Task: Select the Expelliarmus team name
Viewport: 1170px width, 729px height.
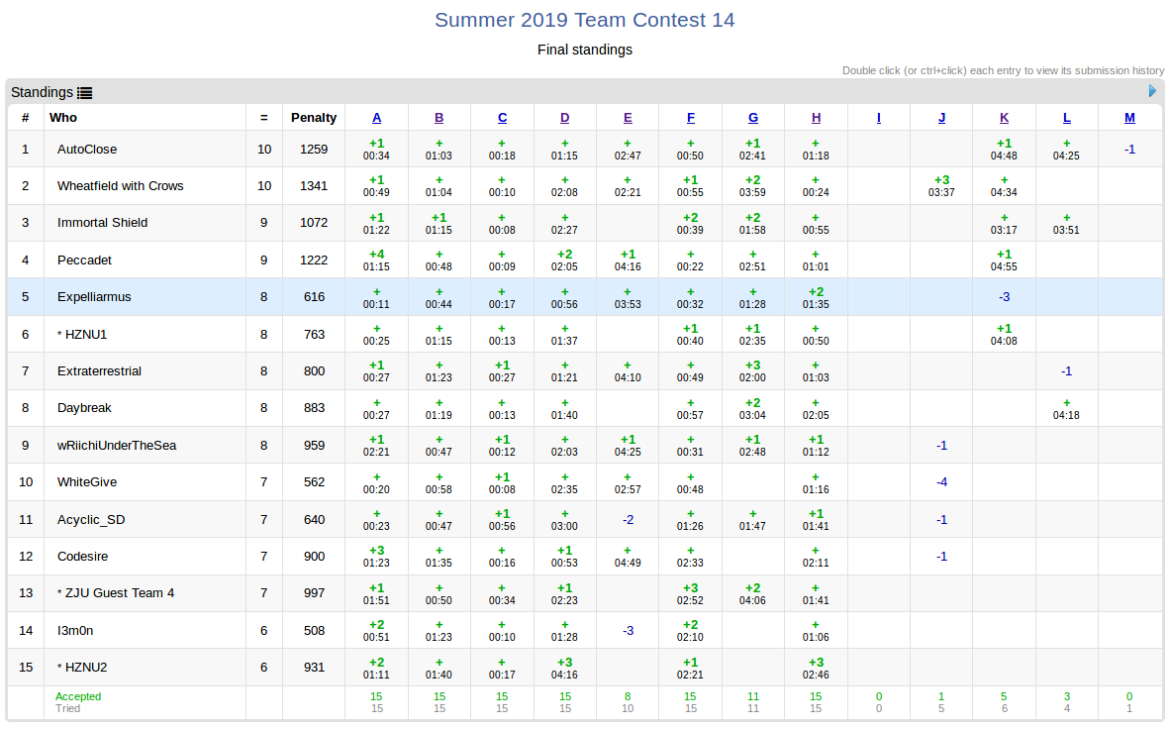Action: [94, 297]
